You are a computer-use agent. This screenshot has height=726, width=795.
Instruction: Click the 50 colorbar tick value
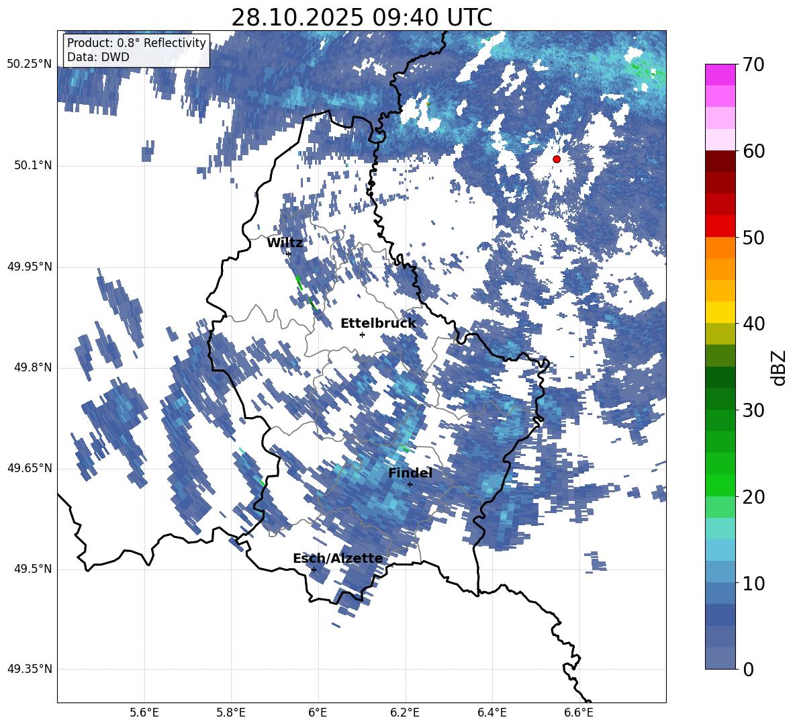point(753,237)
